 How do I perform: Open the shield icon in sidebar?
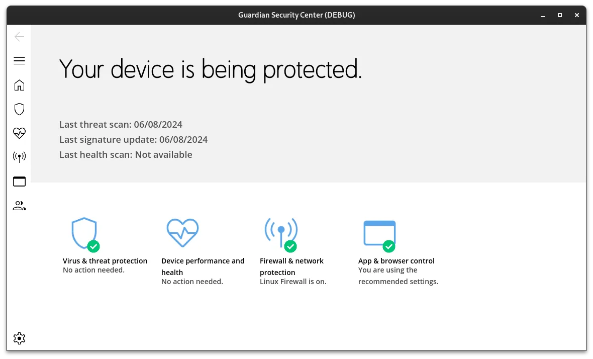[x=19, y=109]
